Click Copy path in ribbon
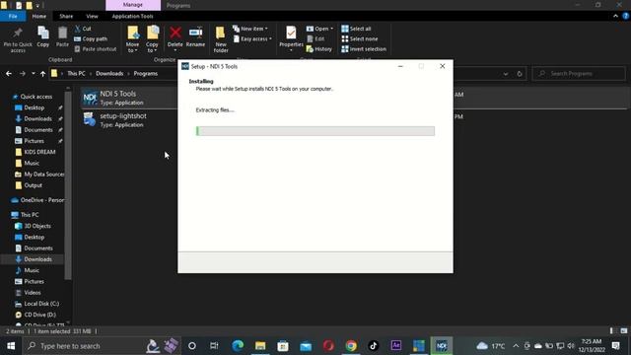This screenshot has width=631, height=355. coord(91,38)
